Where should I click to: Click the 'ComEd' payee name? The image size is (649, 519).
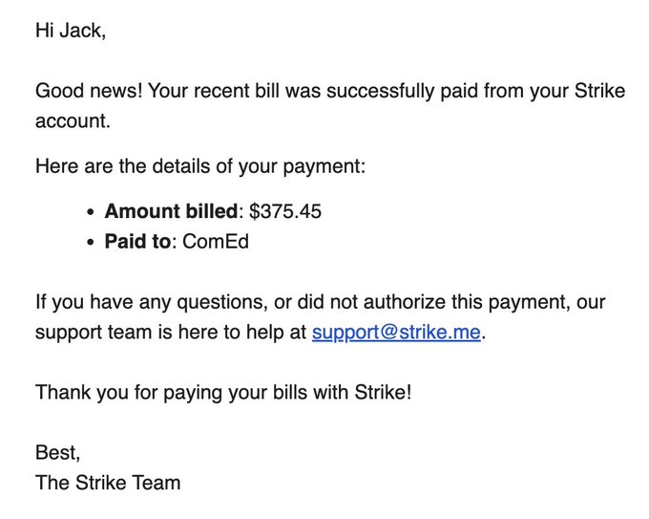point(216,242)
